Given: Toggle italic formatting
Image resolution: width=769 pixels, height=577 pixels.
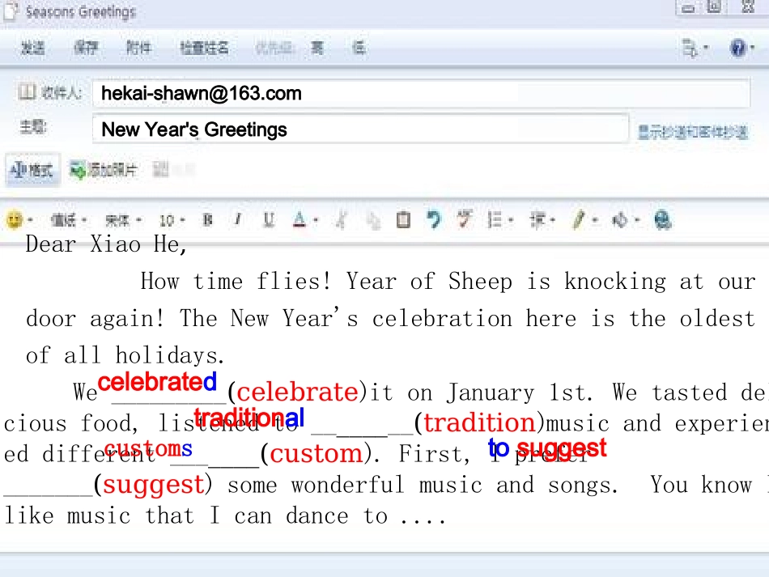Looking at the screenshot, I should (x=238, y=219).
